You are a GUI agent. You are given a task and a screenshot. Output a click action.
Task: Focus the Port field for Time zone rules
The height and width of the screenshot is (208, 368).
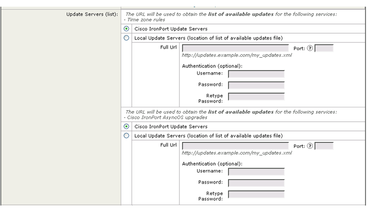pyautogui.click(x=324, y=48)
